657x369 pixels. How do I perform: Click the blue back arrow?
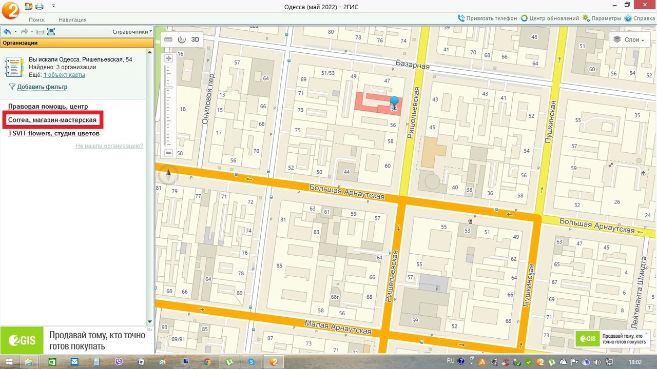coord(7,32)
